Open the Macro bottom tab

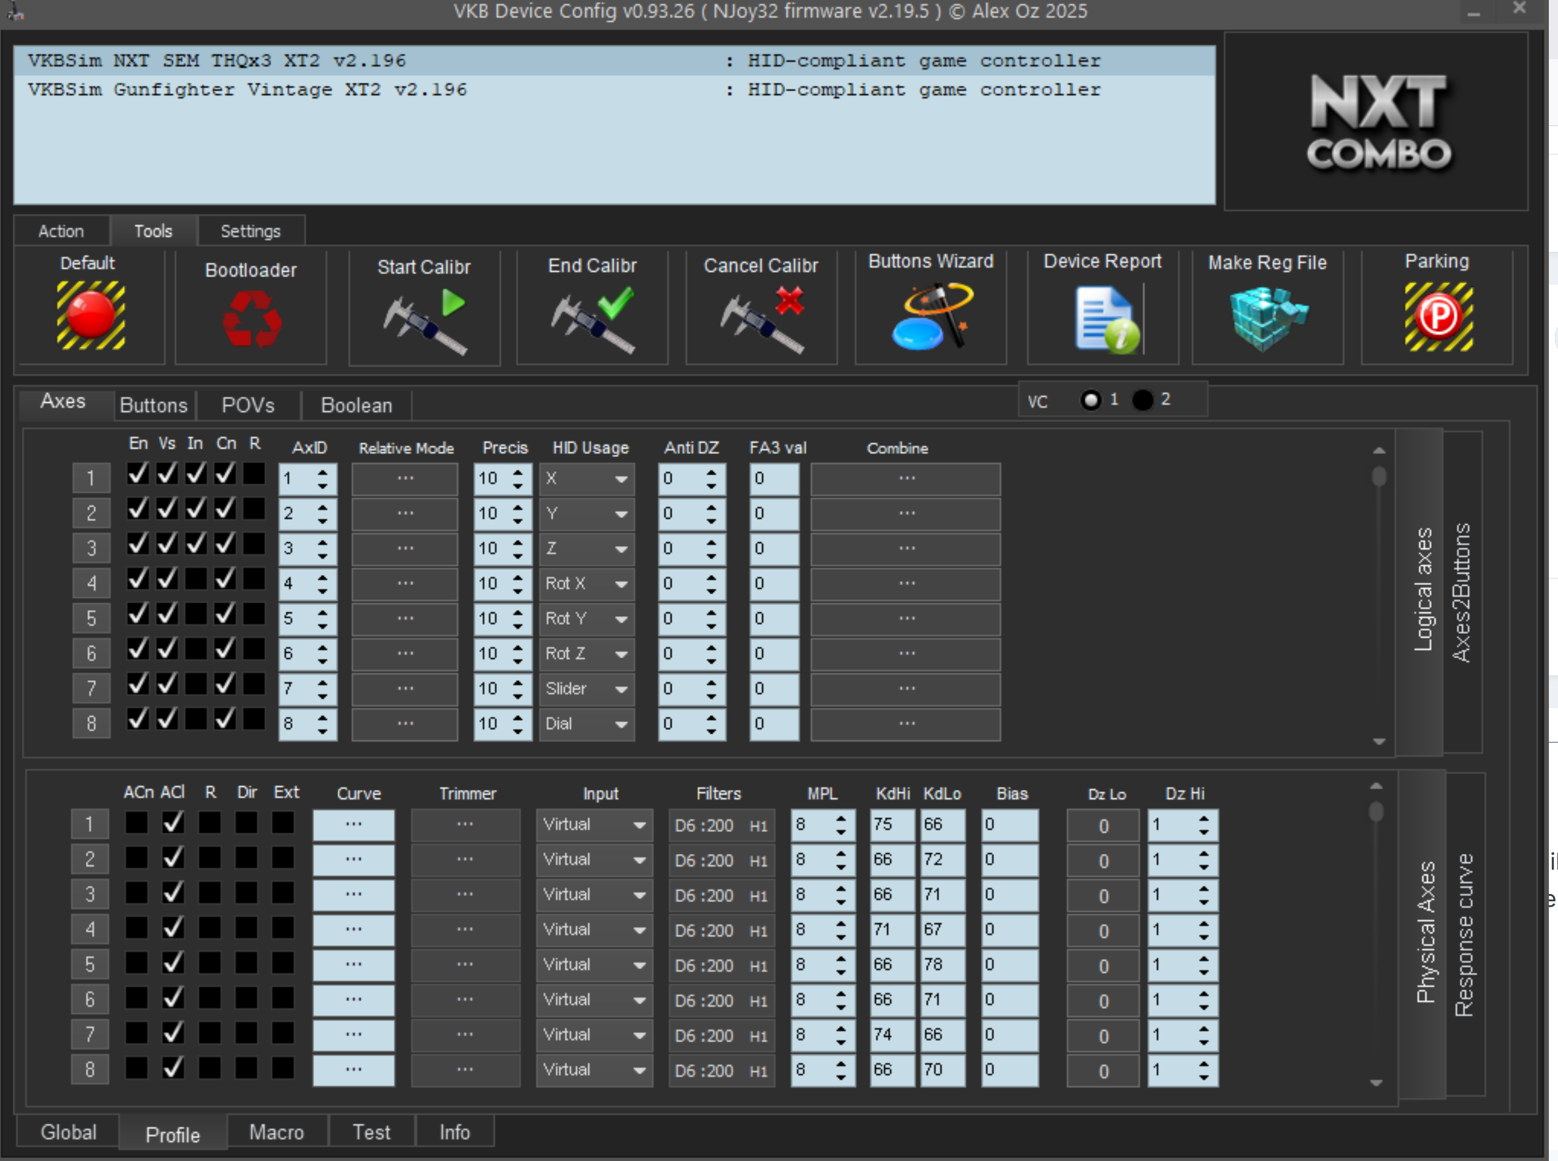(x=276, y=1132)
